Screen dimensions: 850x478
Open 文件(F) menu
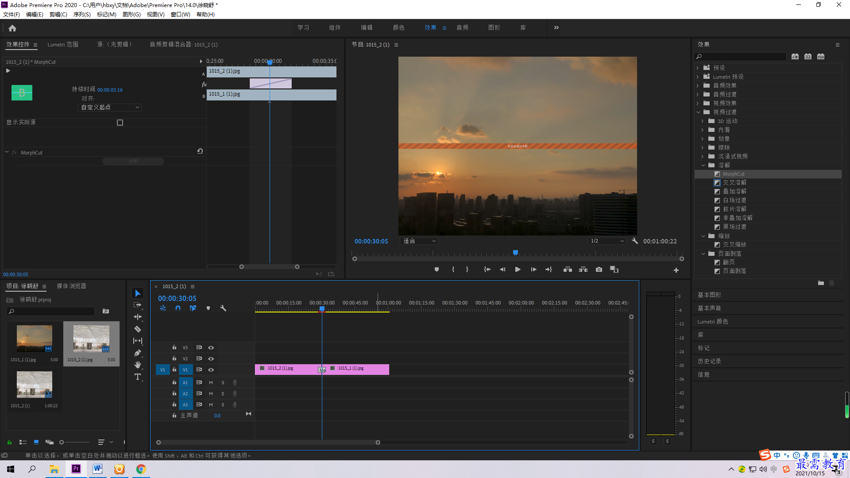click(12, 15)
